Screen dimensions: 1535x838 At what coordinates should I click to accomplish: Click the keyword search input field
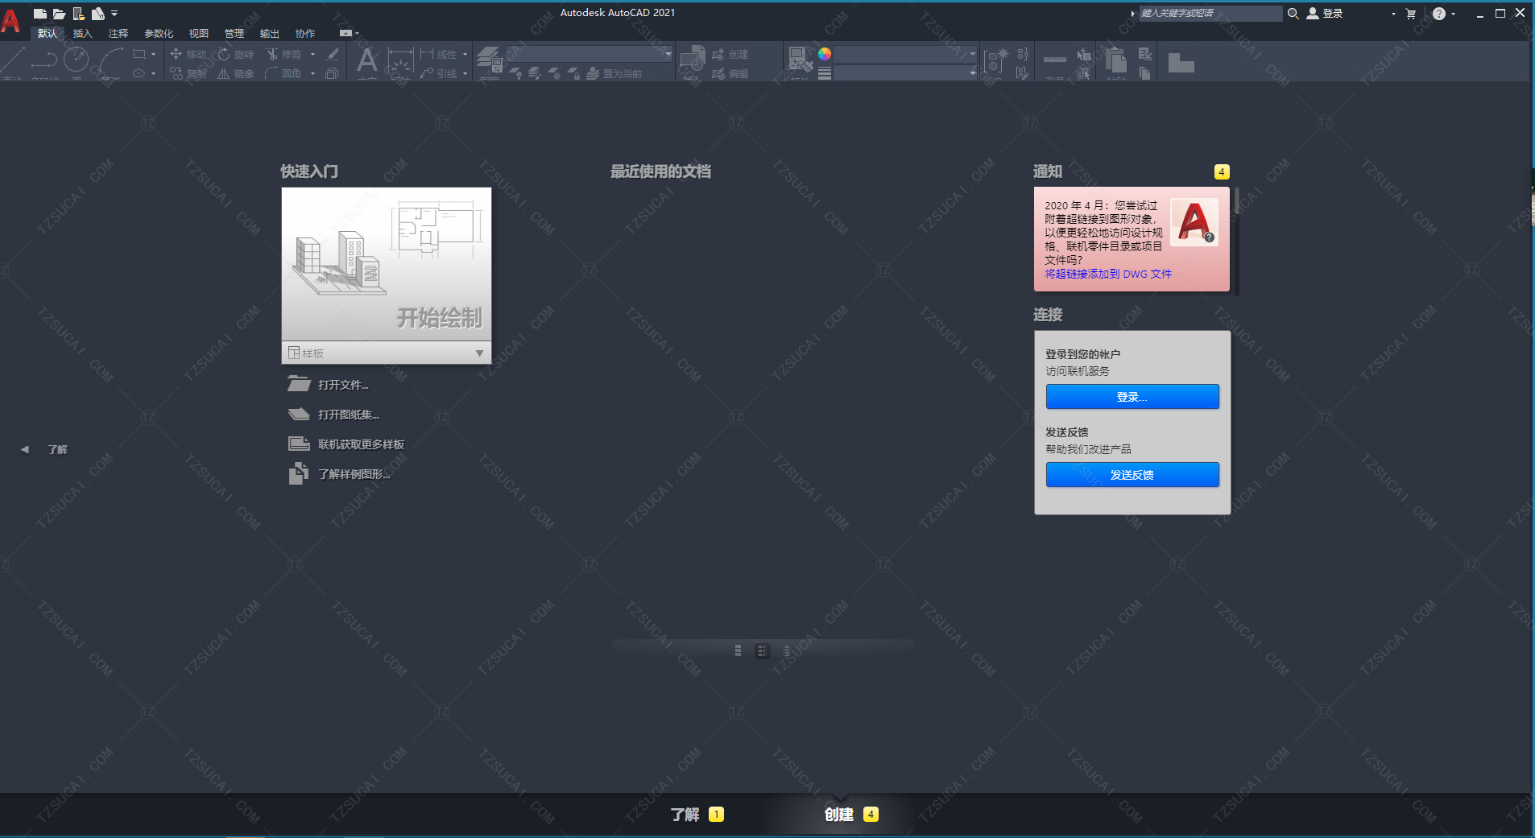click(1210, 13)
